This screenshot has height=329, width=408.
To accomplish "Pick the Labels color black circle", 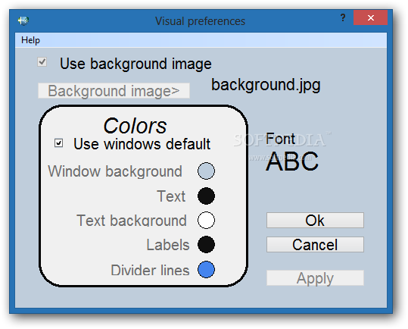I will 206,245.
